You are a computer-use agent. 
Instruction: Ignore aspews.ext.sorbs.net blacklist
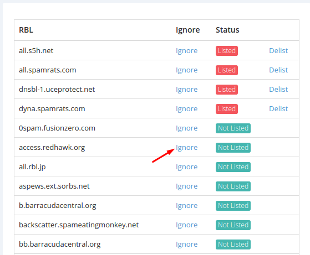(x=187, y=186)
